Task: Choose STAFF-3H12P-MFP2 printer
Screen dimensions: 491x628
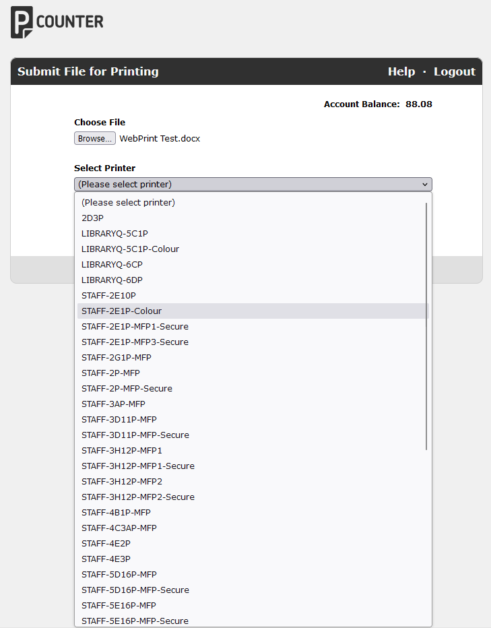Action: pyautogui.click(x=253, y=481)
